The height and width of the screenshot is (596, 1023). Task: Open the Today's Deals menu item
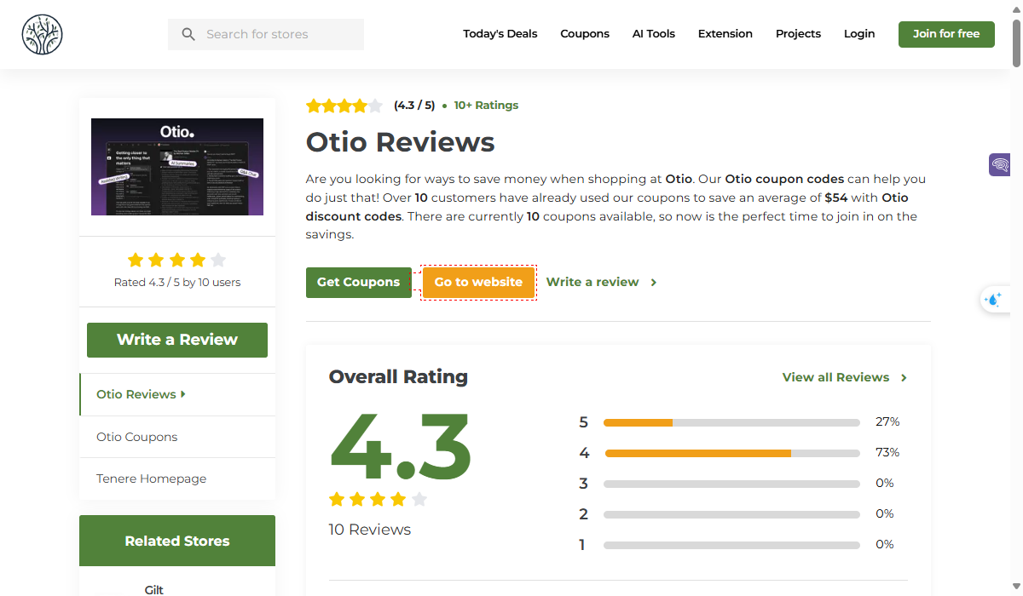click(500, 34)
